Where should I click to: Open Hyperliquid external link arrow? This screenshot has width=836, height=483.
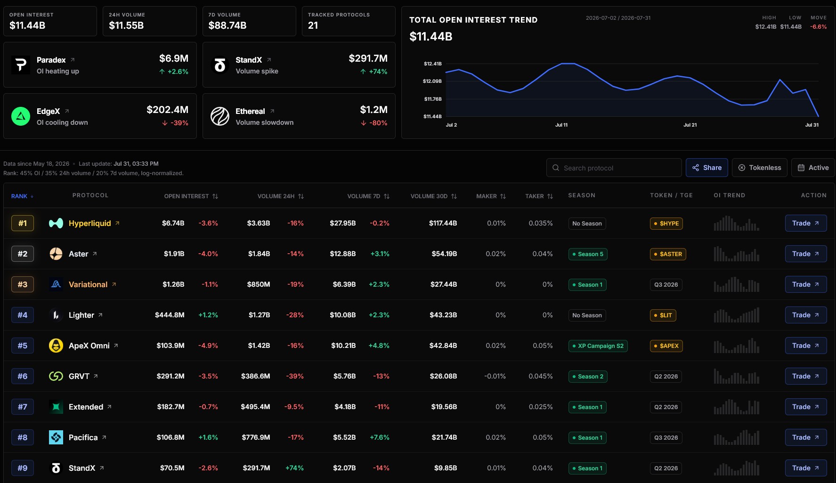tap(117, 223)
